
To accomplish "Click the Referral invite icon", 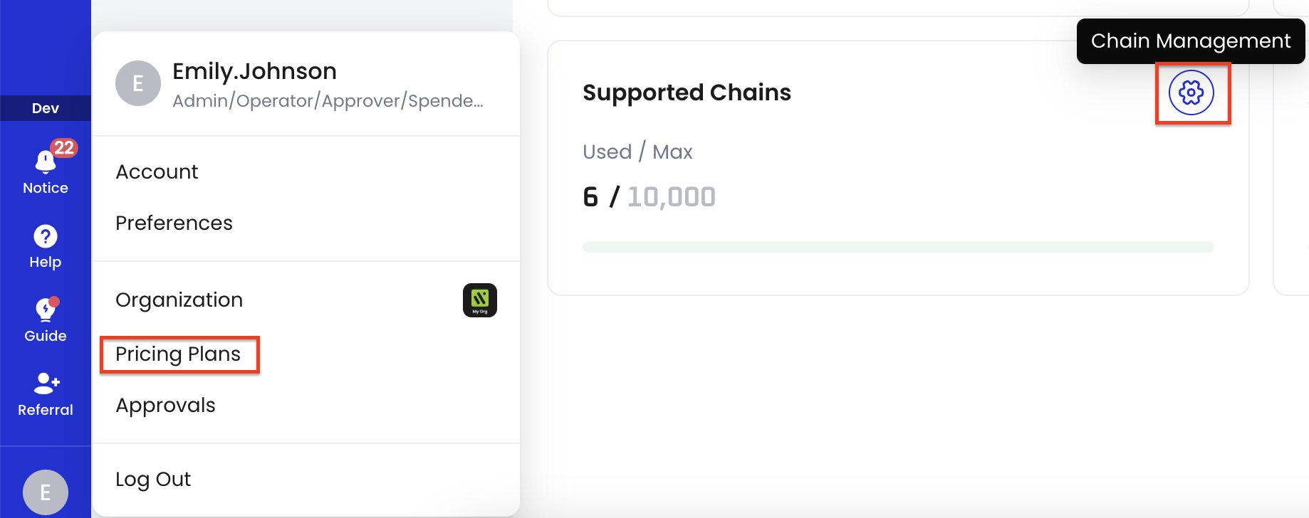I will click(45, 385).
